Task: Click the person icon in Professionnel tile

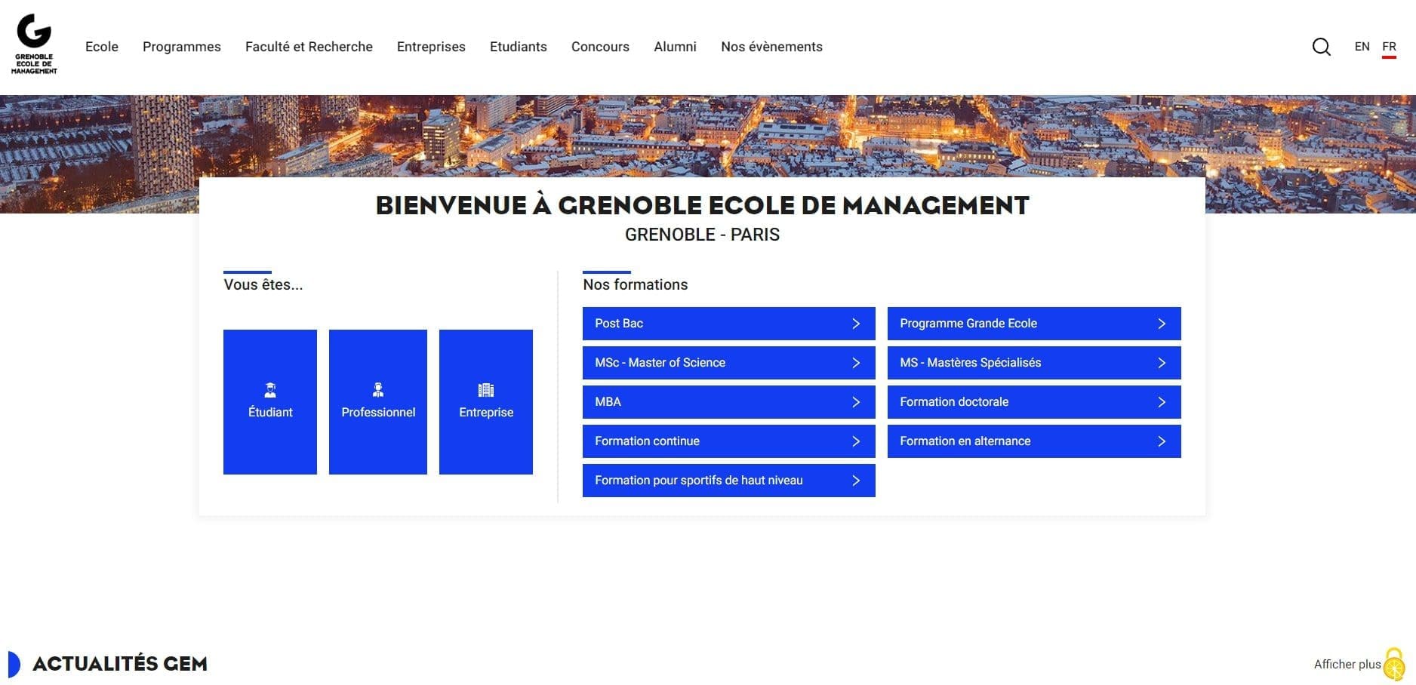Action: 378,390
